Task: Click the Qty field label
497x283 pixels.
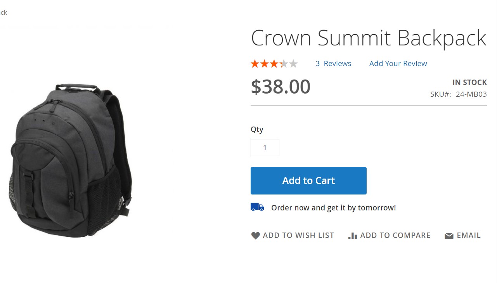Action: (257, 129)
